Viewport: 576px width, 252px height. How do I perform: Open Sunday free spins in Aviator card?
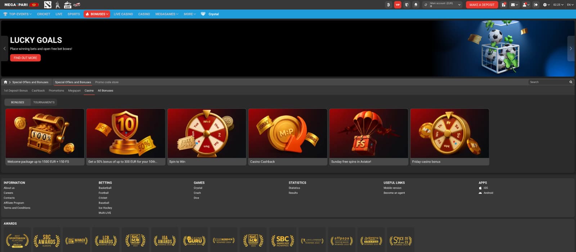click(x=369, y=137)
